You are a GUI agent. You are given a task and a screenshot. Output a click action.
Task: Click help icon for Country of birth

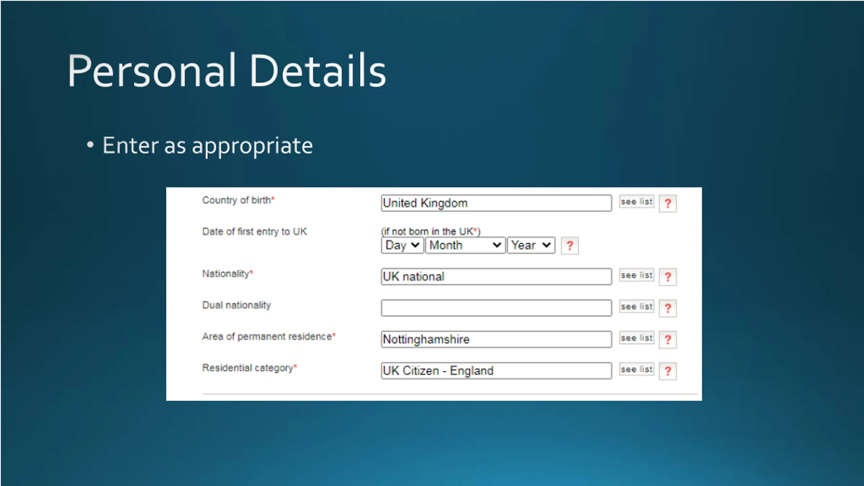[x=668, y=204]
